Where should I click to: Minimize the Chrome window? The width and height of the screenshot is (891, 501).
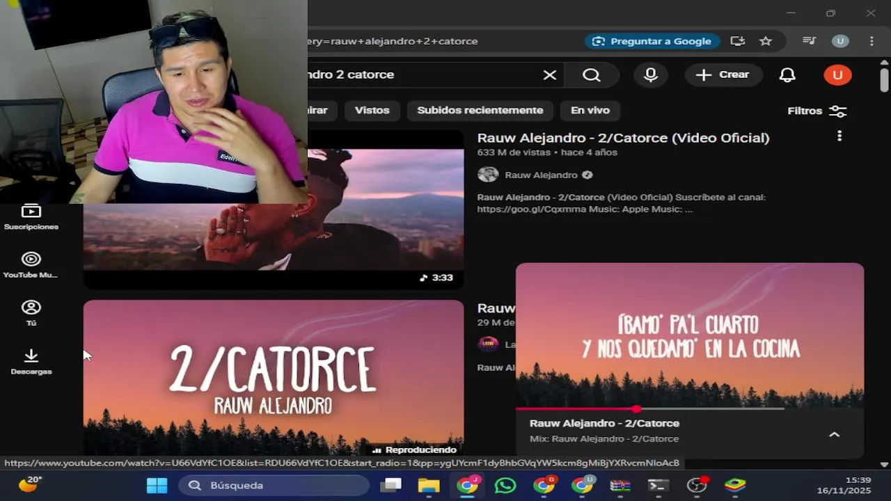point(791,13)
